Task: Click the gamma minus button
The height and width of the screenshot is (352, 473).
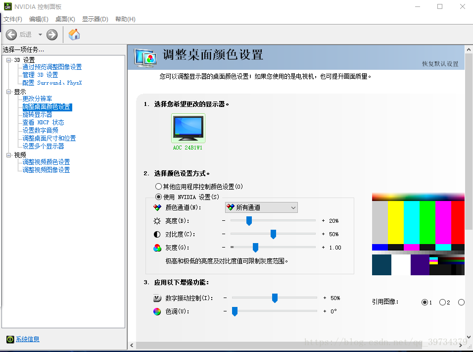Action: (224, 247)
